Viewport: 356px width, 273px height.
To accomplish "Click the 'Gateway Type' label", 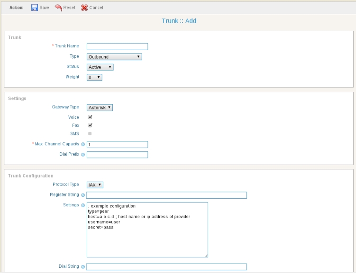I will pos(65,107).
